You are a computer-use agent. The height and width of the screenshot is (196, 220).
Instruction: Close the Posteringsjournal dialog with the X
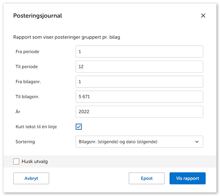coord(203,16)
